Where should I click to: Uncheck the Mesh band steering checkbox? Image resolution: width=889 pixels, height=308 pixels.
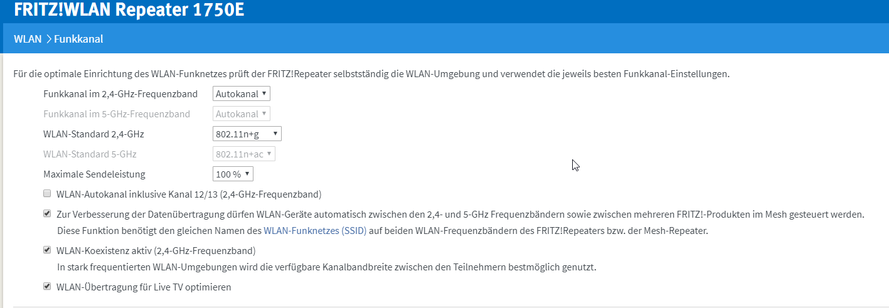(47, 214)
